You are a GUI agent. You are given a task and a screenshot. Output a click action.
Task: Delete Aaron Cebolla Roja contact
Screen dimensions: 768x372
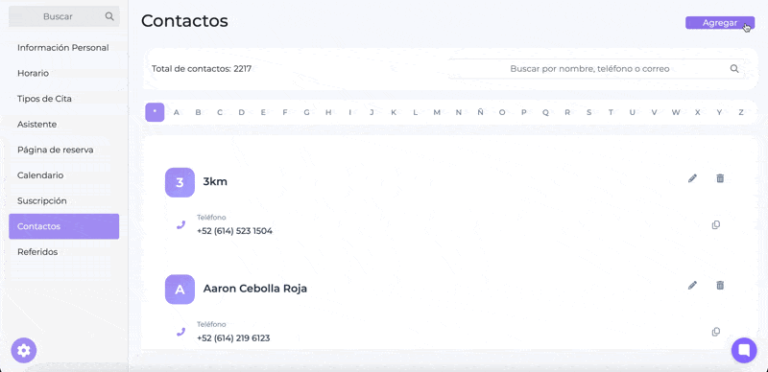pos(719,286)
